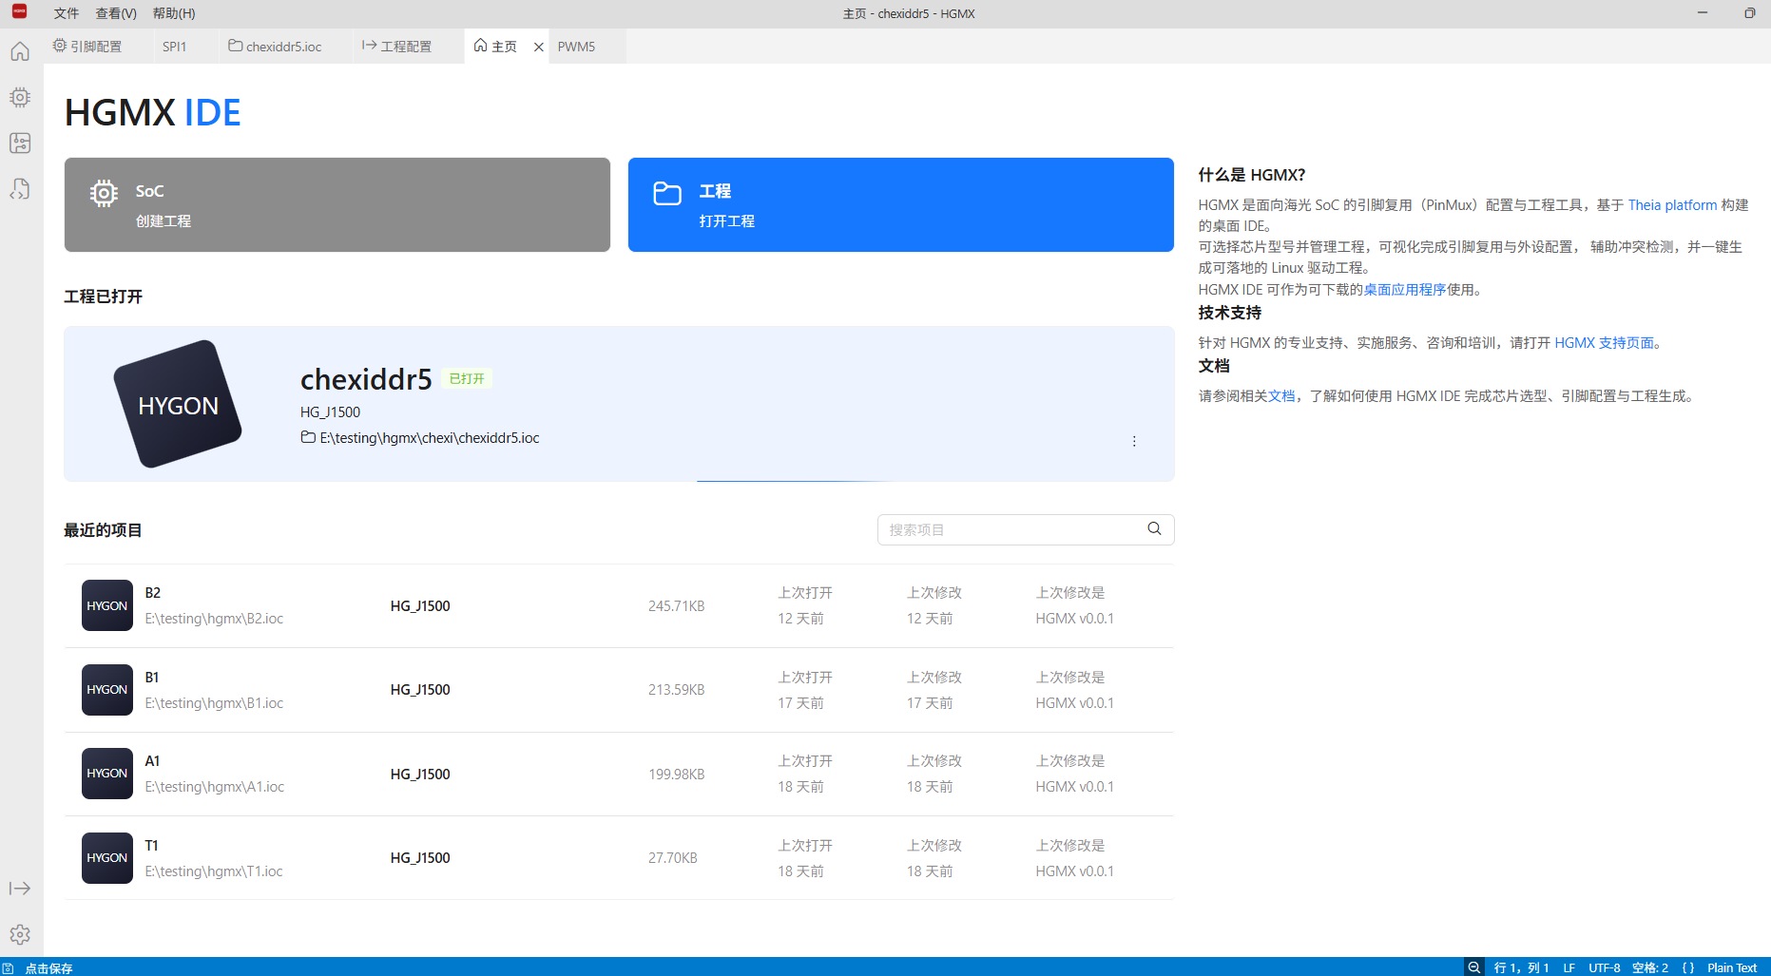Open the chip configuration sidebar icon

point(20,97)
